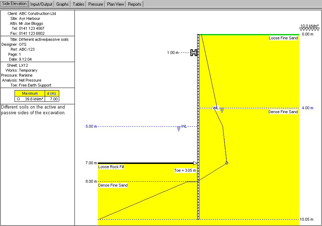This screenshot has height=226, width=322.
Task: Click the strut icon at 1.00 m
Action: (194, 53)
